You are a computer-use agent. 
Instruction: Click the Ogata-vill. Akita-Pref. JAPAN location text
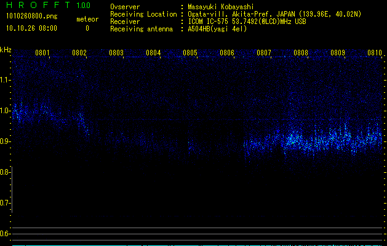274,14
